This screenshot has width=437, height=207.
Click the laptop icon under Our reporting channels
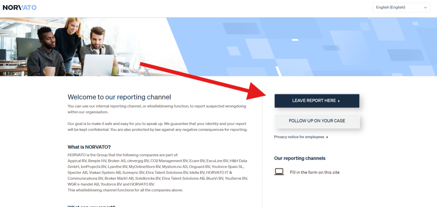[x=279, y=172]
